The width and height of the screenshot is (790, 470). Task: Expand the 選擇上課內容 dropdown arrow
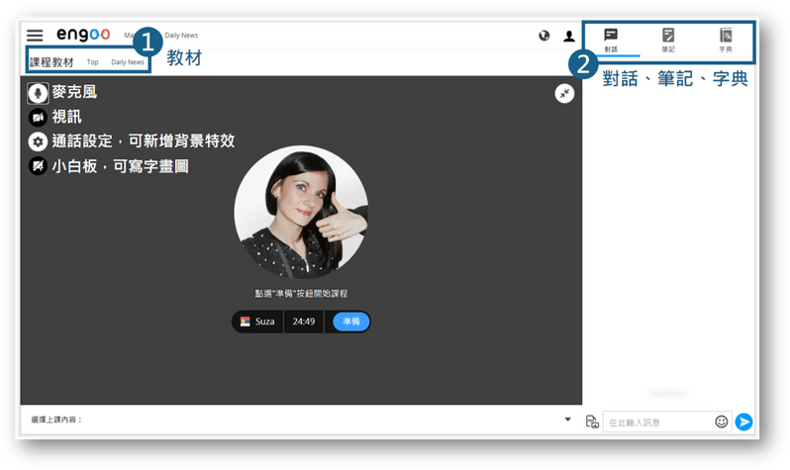click(x=567, y=420)
